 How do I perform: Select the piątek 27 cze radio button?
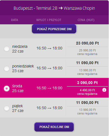(7, 108)
